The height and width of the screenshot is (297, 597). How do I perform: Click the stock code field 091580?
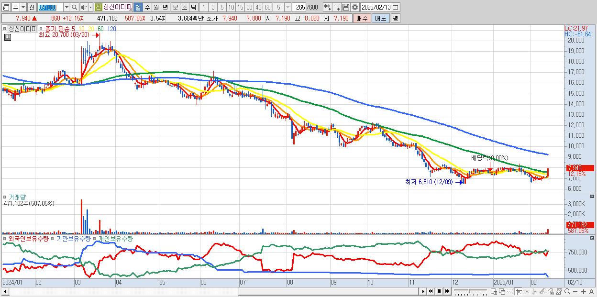point(50,7)
